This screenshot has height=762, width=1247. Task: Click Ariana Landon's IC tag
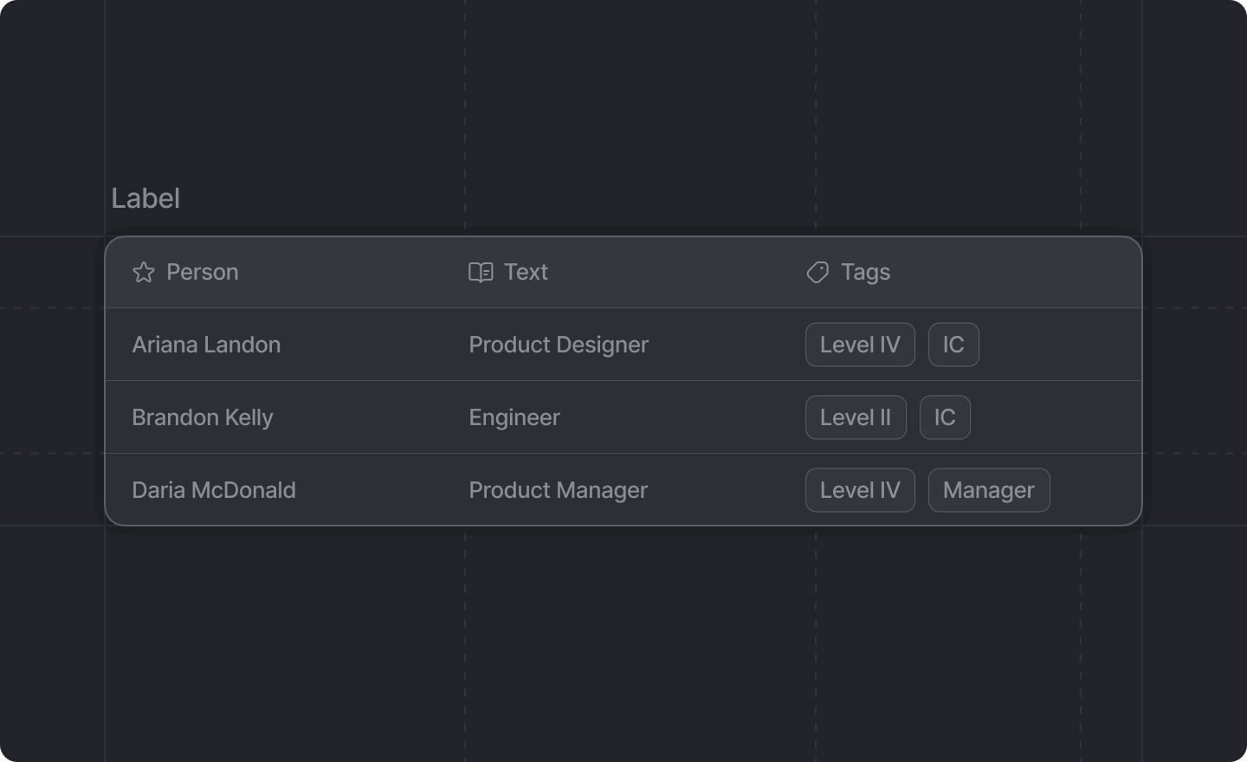pyautogui.click(x=953, y=345)
